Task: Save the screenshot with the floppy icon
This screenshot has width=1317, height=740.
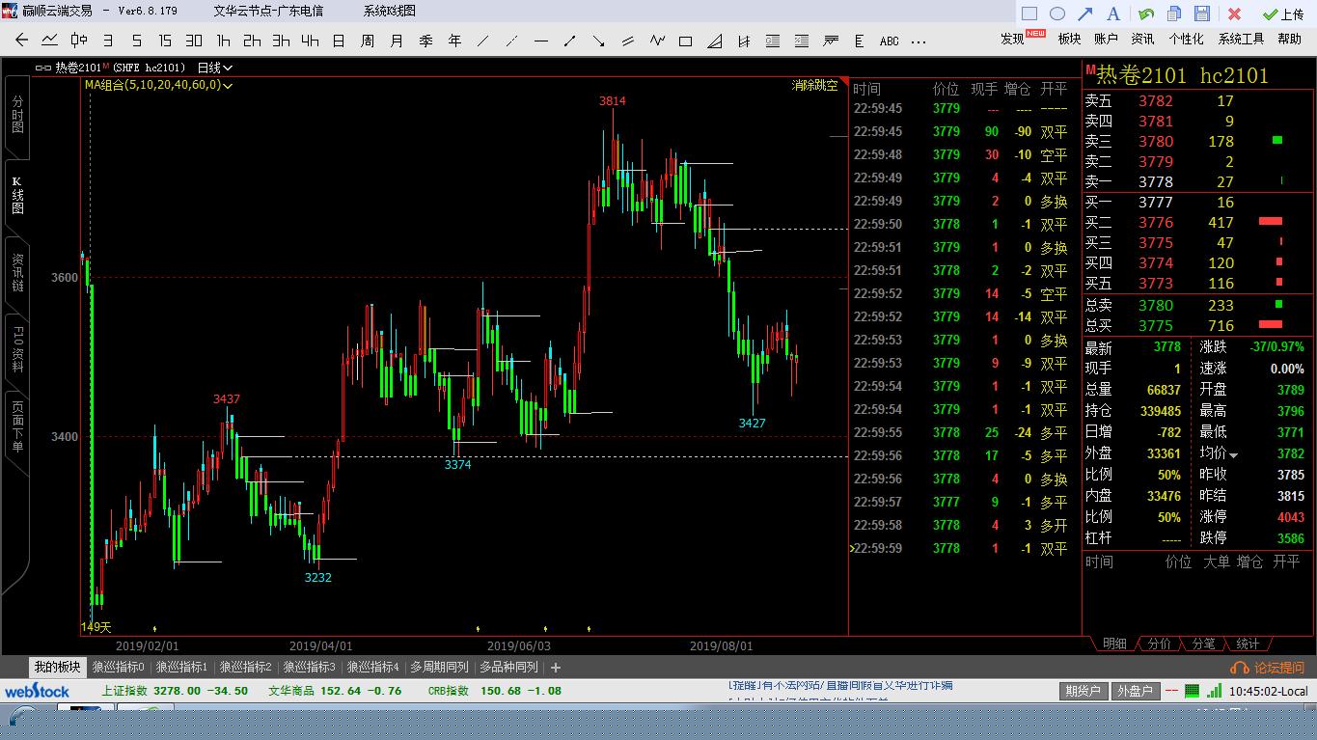Action: click(x=1202, y=14)
